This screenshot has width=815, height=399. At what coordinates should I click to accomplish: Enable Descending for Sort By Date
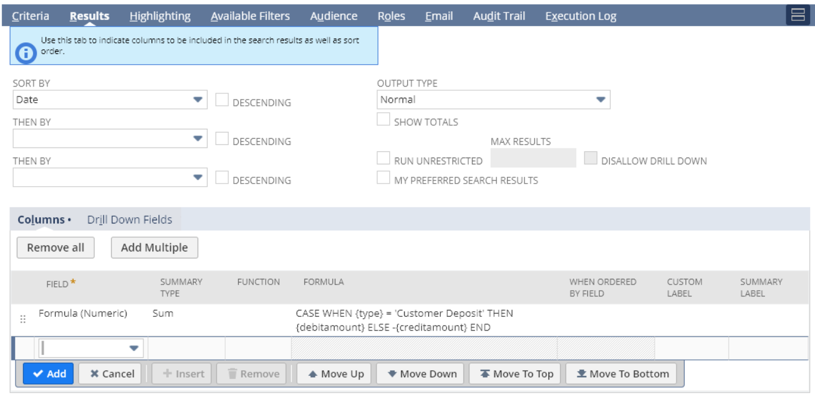(x=222, y=100)
